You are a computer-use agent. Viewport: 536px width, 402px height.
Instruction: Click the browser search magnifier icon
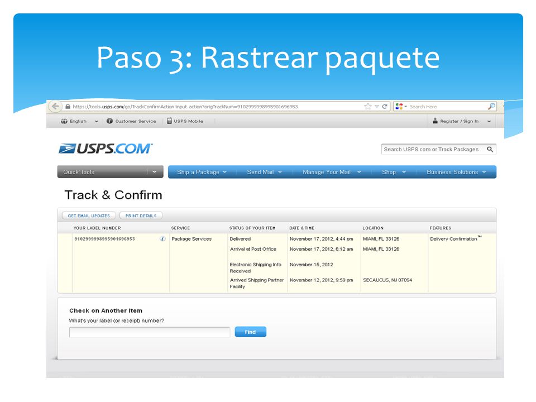click(x=491, y=106)
